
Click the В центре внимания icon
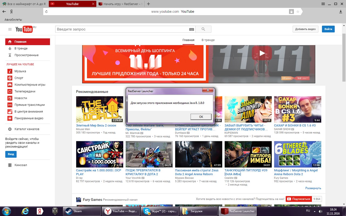10,112
